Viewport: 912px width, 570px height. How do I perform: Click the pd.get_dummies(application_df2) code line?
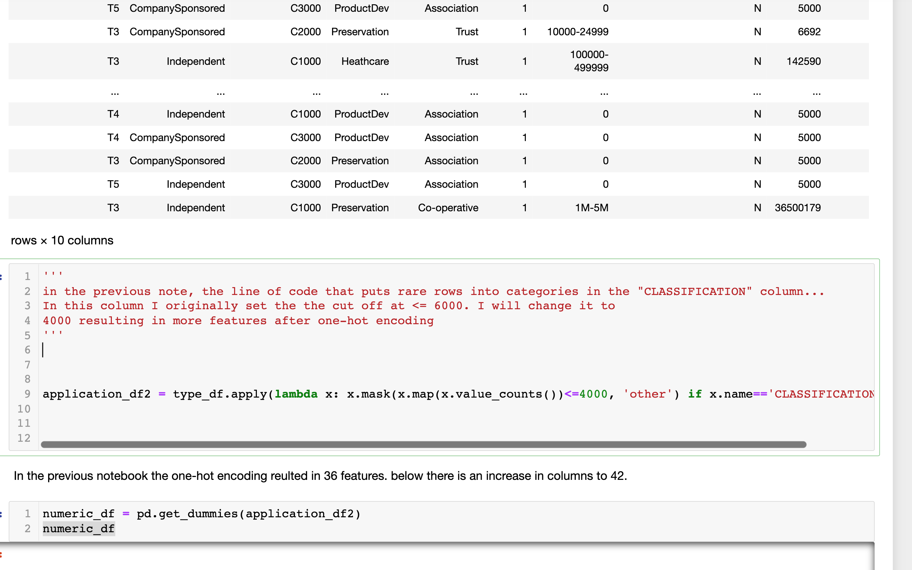click(202, 513)
